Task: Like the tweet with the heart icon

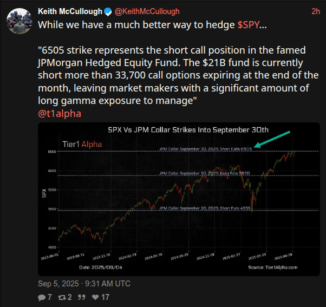Action: coord(95,297)
